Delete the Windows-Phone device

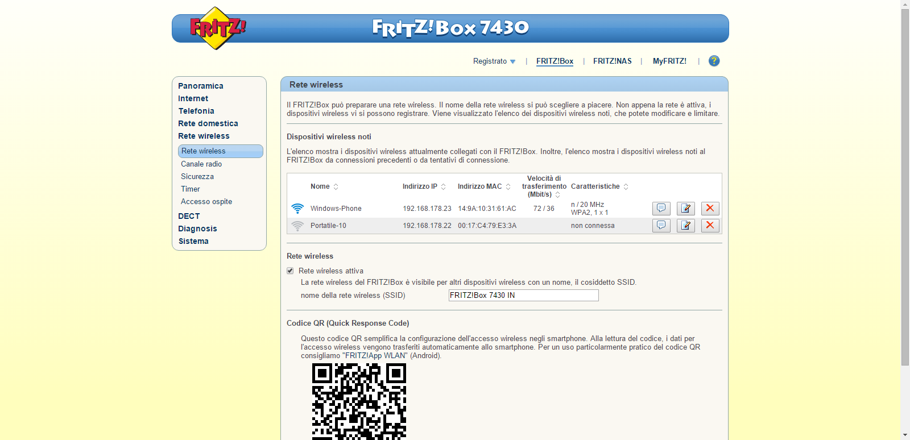[x=710, y=209]
